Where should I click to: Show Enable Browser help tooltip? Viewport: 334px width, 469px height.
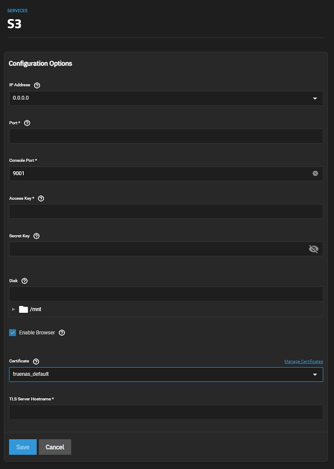point(62,333)
